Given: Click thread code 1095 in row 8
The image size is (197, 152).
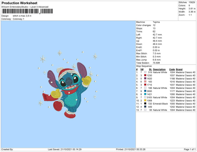Looking at the screenshot, I should [172, 94].
